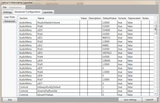160x103 pixels.
Task: Select the fVal4 name cell
Action: (58, 57)
